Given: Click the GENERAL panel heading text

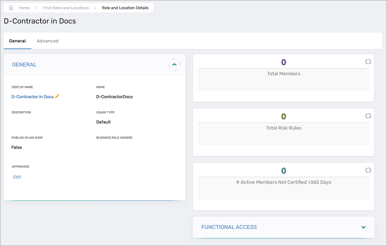Looking at the screenshot, I should (24, 65).
